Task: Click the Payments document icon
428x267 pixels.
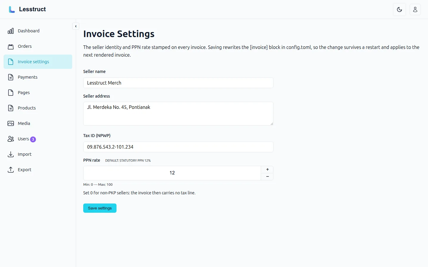Action: pos(11,77)
